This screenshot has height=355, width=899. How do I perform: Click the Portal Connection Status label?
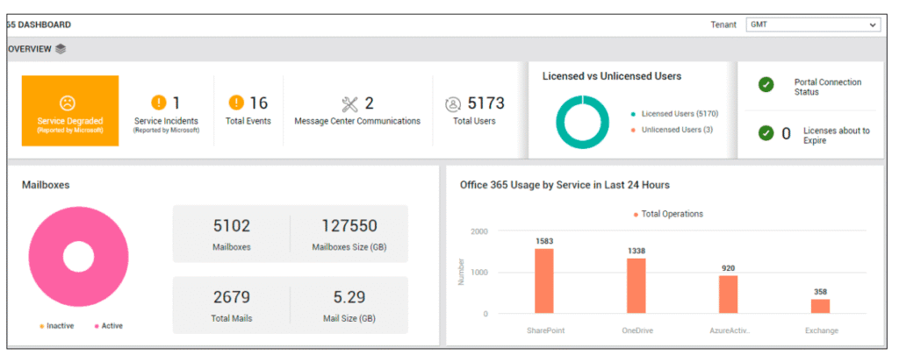pyautogui.click(x=828, y=87)
